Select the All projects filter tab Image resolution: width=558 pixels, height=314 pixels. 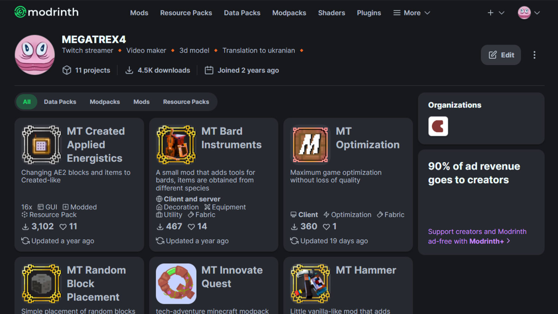pos(27,102)
